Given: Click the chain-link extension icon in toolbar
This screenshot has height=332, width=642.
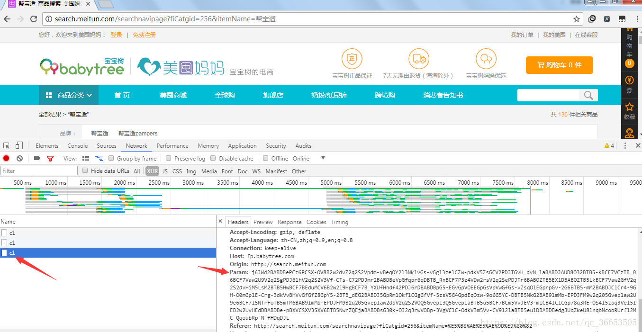Looking at the screenshot, I should 592,19.
